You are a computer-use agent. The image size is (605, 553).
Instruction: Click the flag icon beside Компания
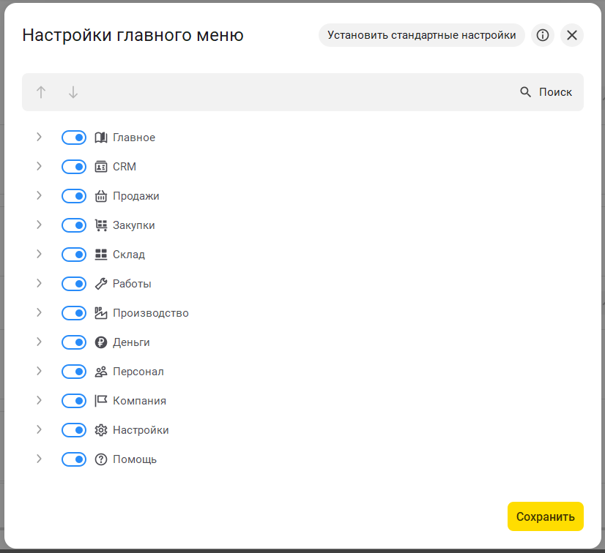pyautogui.click(x=101, y=401)
